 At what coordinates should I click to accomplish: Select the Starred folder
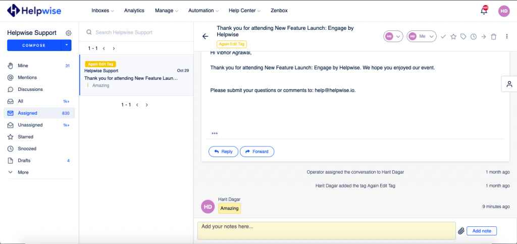pyautogui.click(x=39, y=137)
